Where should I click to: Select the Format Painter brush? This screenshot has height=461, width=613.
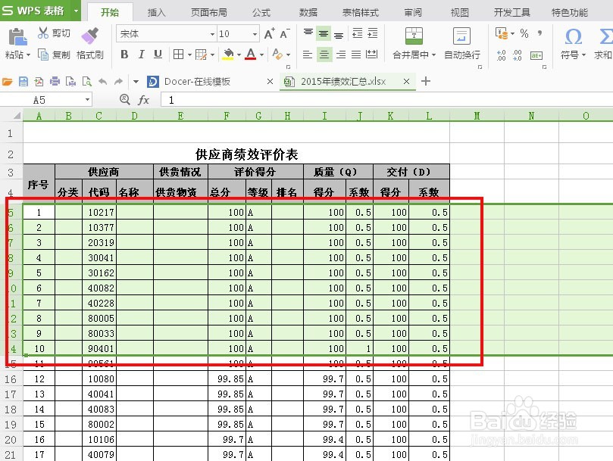(89, 36)
